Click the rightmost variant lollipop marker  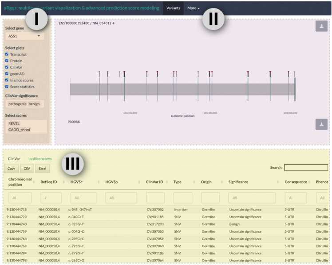point(294,73)
